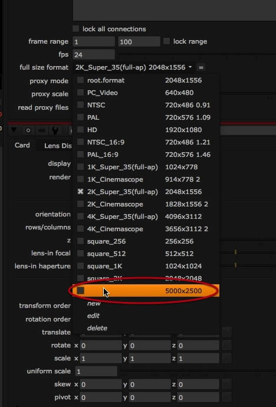Click the equals button next to full size format

click(x=201, y=67)
